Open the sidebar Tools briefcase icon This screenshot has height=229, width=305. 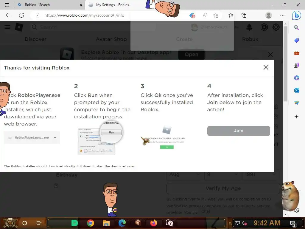coord(296,53)
